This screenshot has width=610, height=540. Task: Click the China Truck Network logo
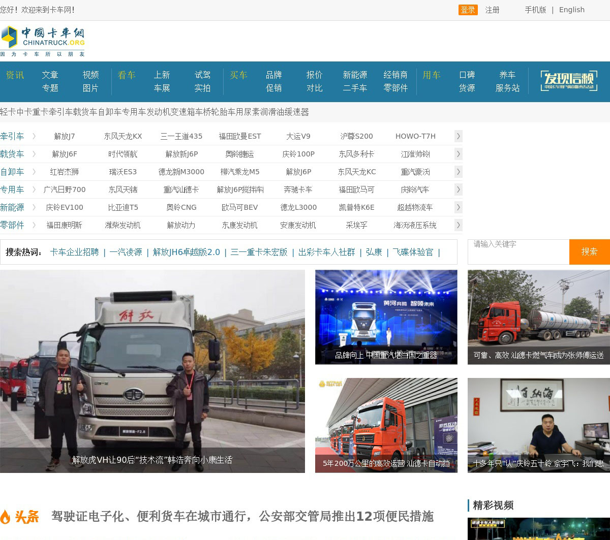(43, 41)
